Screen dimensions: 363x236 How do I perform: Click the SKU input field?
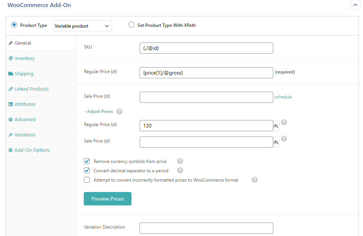206,48
